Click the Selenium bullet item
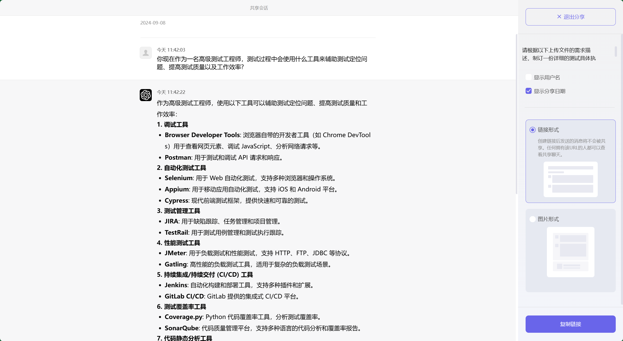623x341 pixels. click(x=251, y=178)
